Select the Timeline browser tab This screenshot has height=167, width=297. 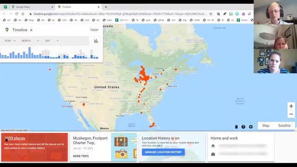[78, 7]
